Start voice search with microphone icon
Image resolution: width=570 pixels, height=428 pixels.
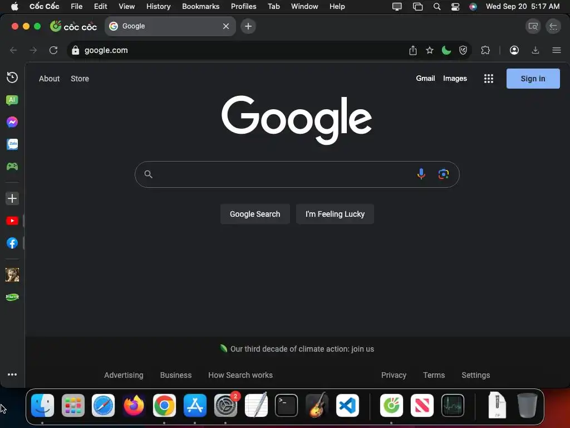(x=421, y=174)
